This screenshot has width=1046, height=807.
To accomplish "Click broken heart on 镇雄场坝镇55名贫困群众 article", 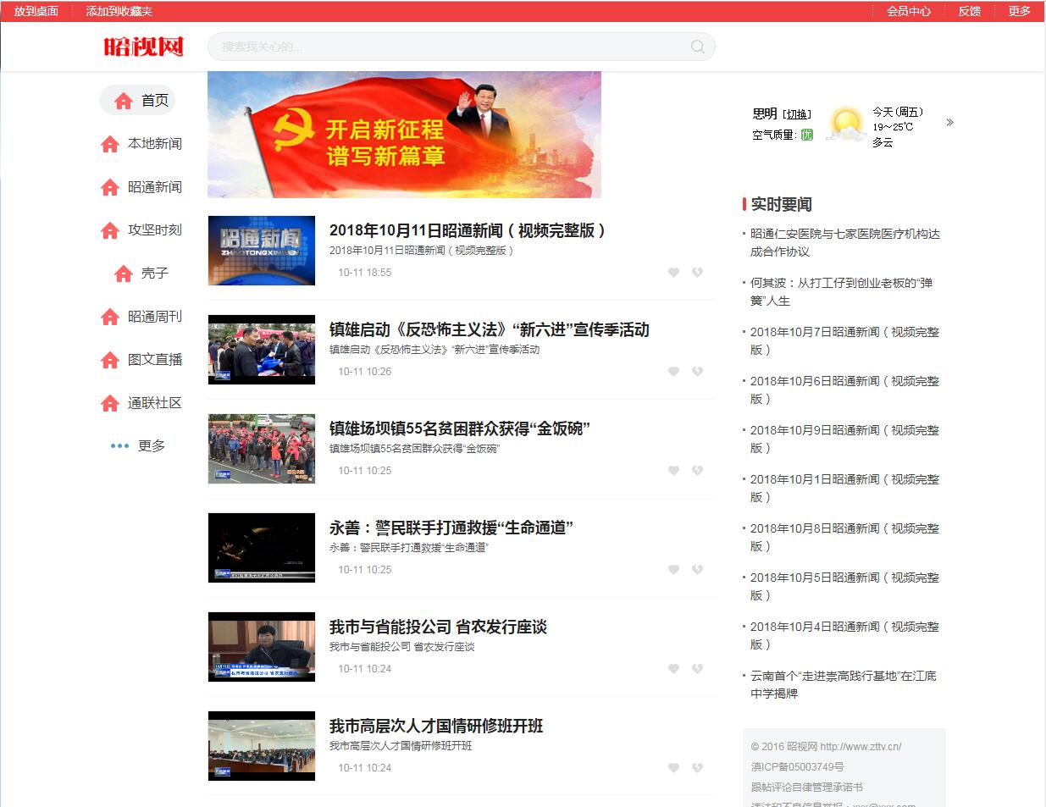I will point(697,471).
